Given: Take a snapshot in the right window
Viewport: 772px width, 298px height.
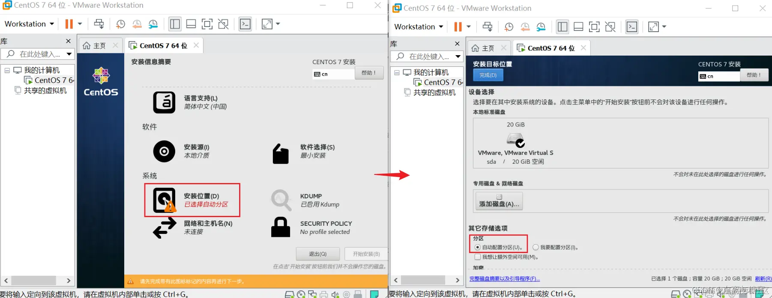Looking at the screenshot, I should [509, 27].
